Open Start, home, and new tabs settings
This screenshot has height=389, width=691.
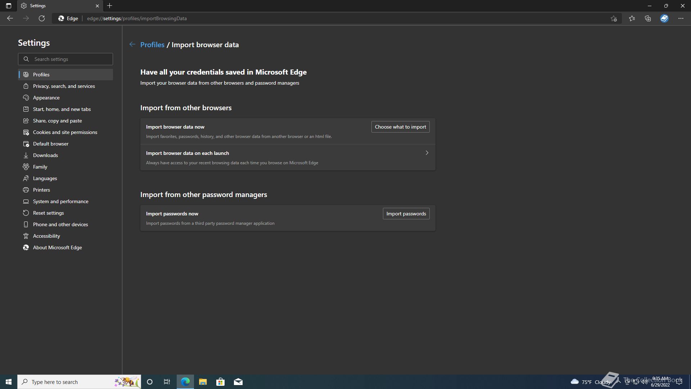(x=66, y=109)
